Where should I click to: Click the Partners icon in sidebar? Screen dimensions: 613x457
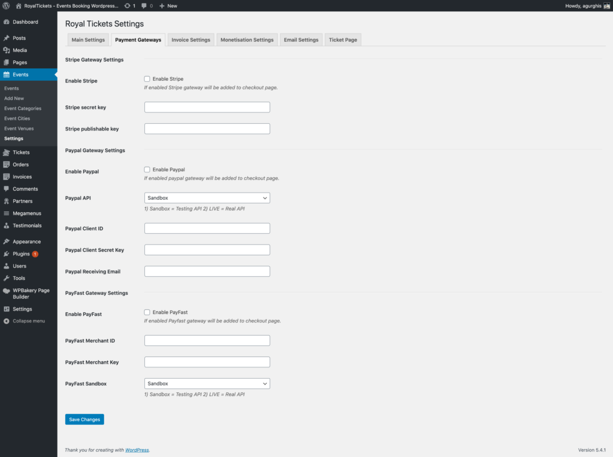[6, 201]
